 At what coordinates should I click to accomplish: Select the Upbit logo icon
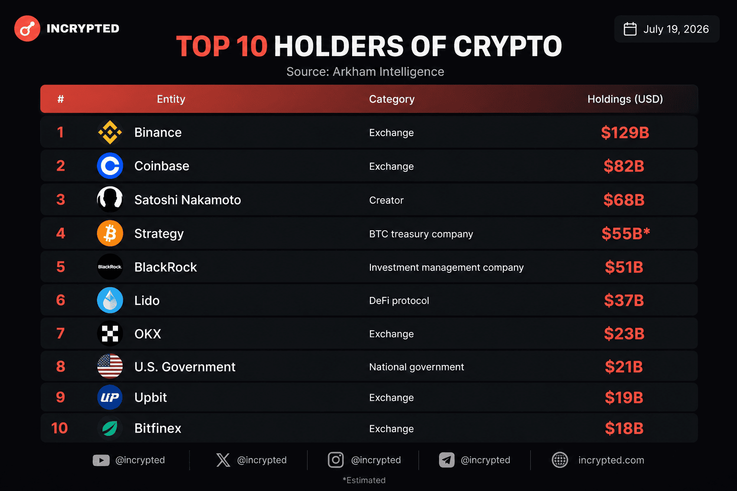(110, 397)
